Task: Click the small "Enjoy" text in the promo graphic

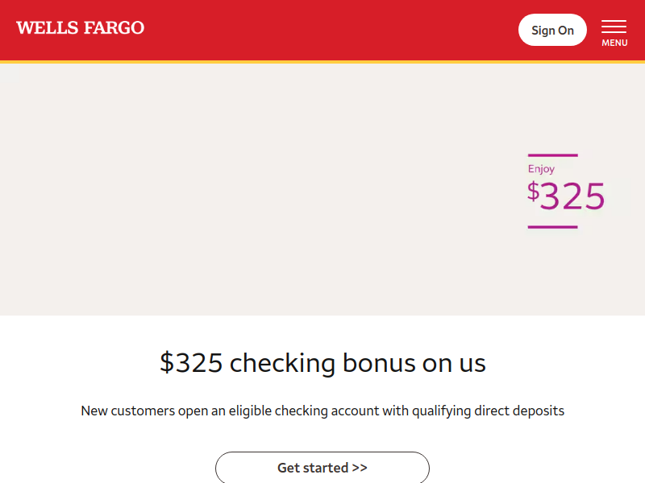Action: [541, 169]
